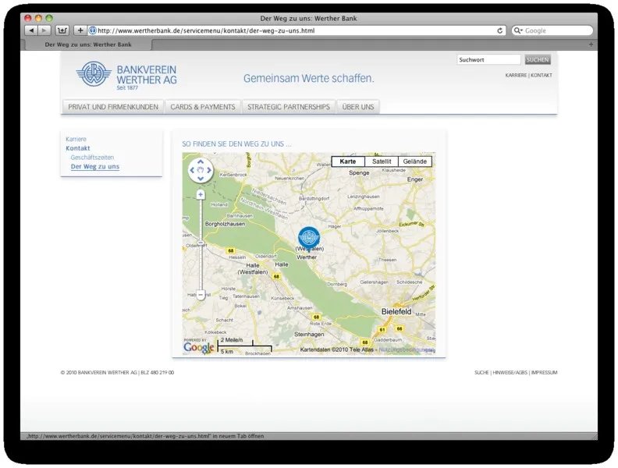Click the Bielefeld label on map
Screen dimensions: 618x468
396,311
